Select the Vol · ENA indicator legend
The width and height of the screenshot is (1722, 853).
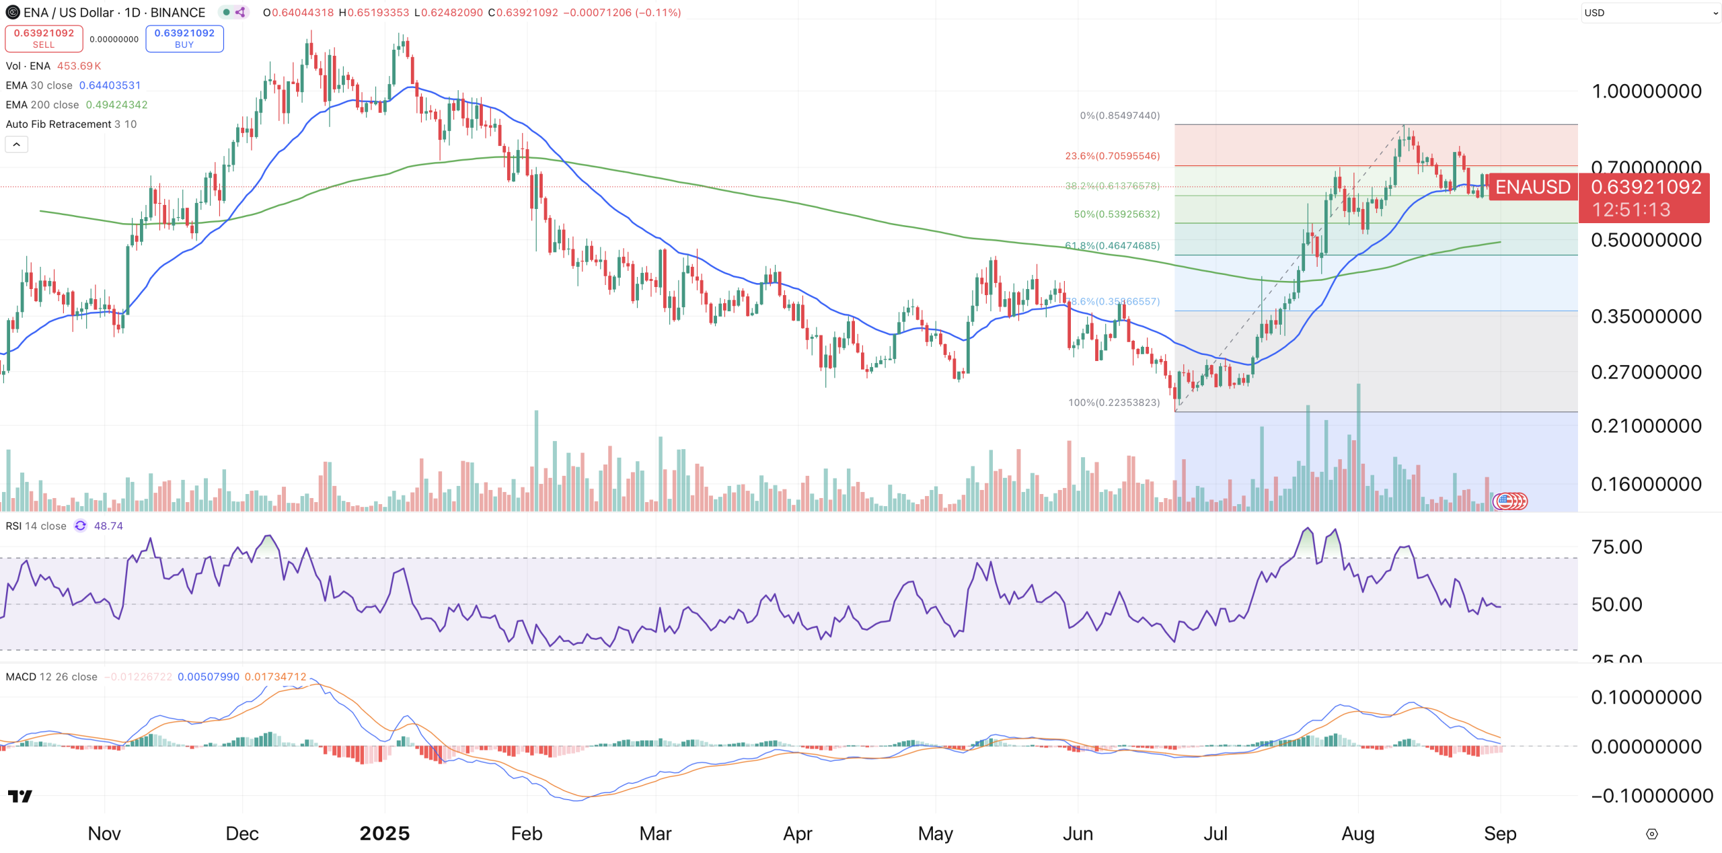coord(28,66)
